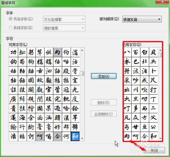Select character 海 in available characters
This screenshot has width=170, height=157.
click(x=22, y=118)
